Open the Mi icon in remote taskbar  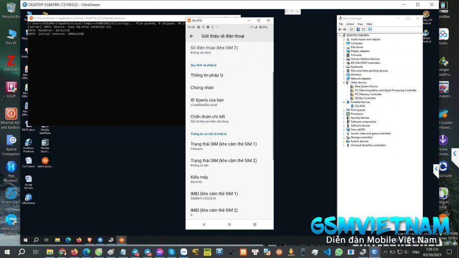click(x=121, y=240)
